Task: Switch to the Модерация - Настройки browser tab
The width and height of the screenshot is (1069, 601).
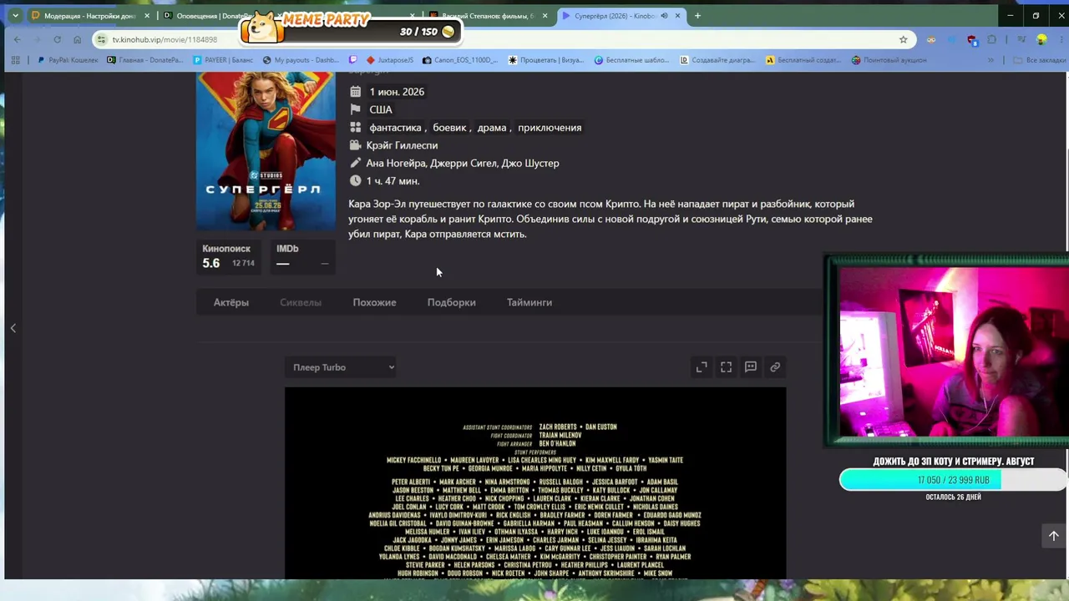Action: (90, 16)
